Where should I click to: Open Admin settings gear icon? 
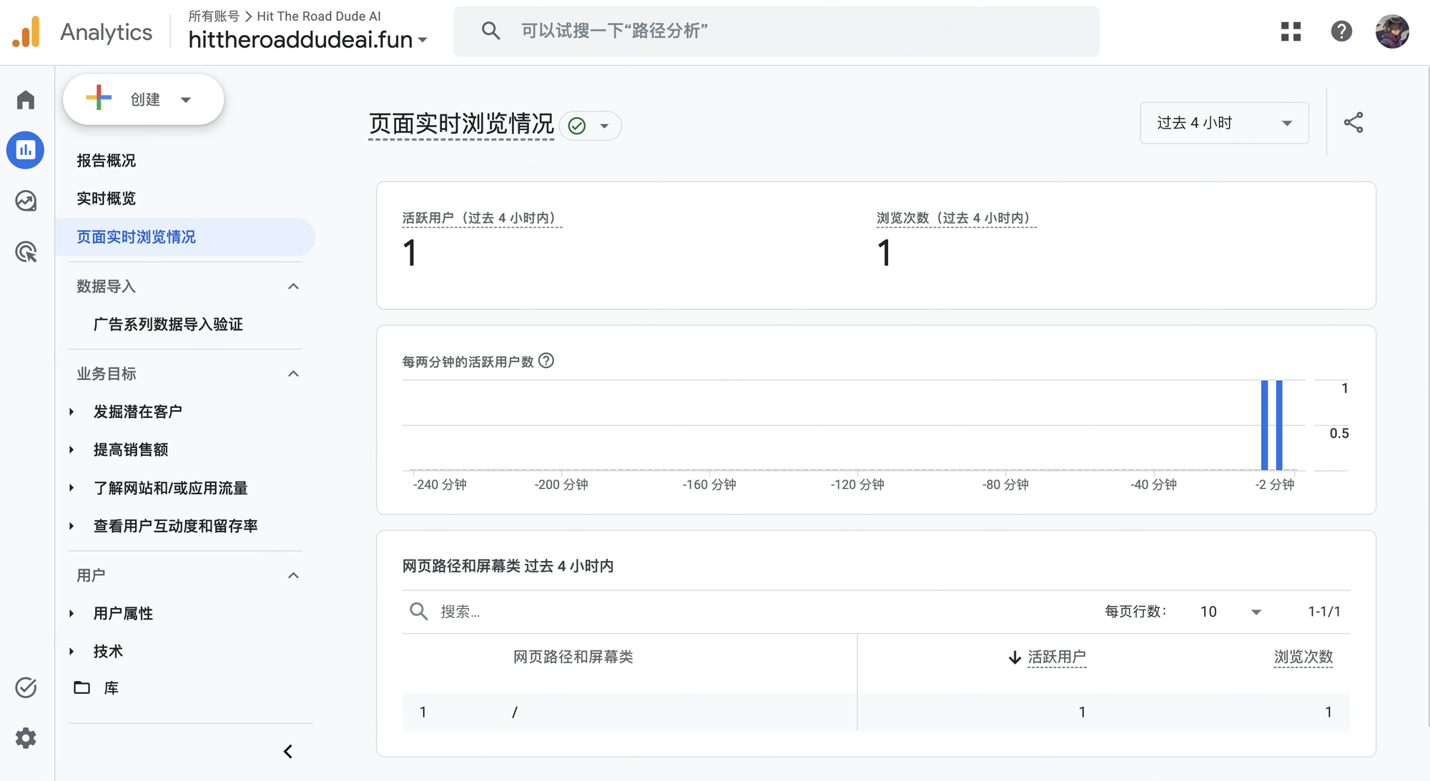26,738
